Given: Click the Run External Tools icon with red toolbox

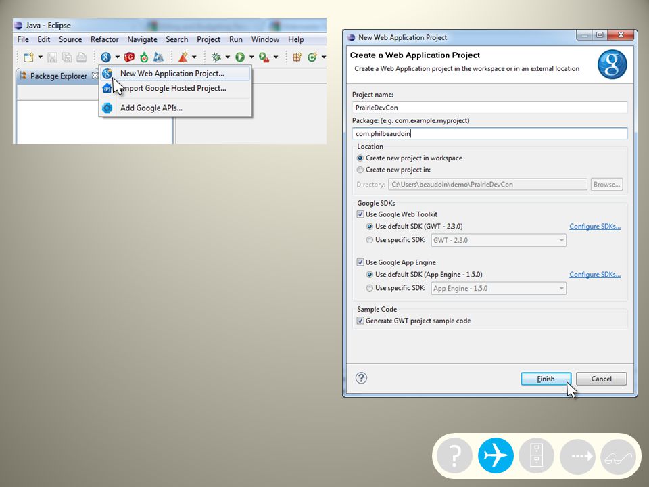Looking at the screenshot, I should point(264,57).
